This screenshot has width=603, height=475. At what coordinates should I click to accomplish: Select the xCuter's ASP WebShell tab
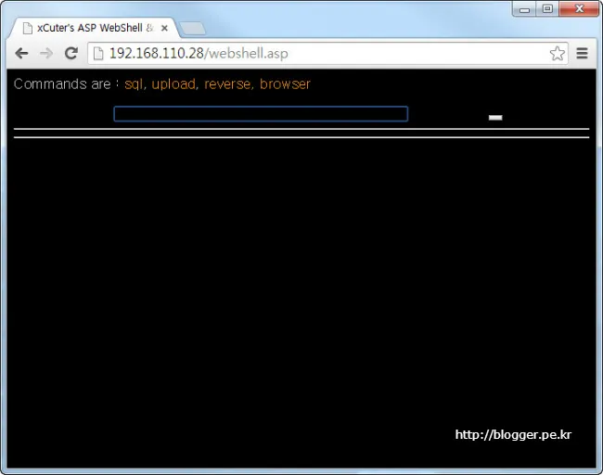[95, 28]
